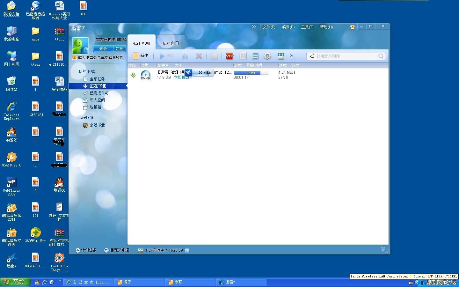
Task: Click the 登录 login button
Action: tap(103, 49)
